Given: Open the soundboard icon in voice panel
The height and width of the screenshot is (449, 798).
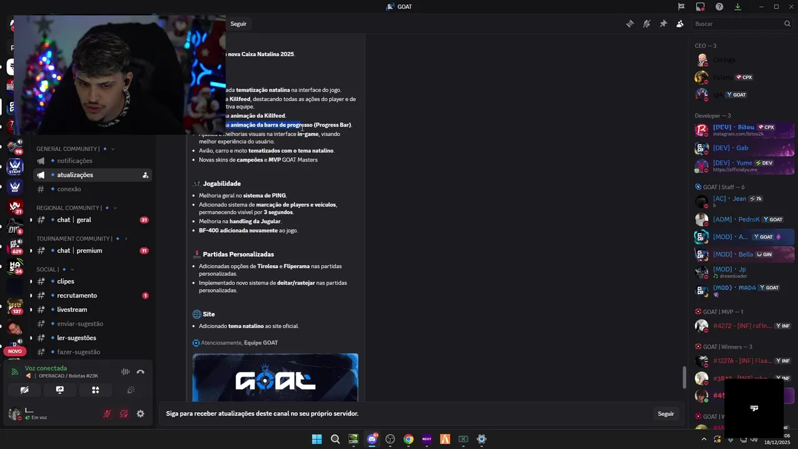Looking at the screenshot, I should click(131, 390).
